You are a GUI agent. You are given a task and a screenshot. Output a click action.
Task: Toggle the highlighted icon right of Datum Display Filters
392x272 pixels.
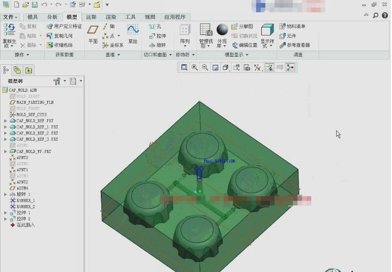tap(269, 67)
